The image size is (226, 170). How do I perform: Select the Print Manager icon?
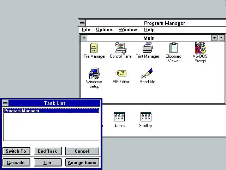147,50
